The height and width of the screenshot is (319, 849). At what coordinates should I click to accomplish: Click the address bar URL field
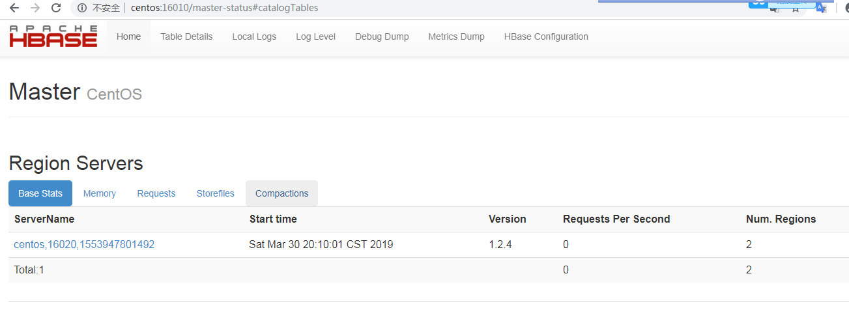pos(224,8)
